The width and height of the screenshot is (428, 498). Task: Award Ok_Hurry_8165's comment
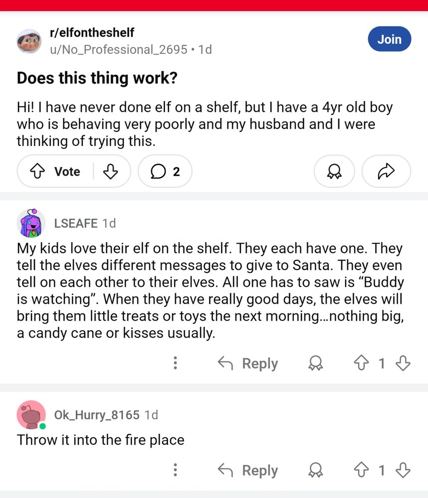(x=315, y=471)
